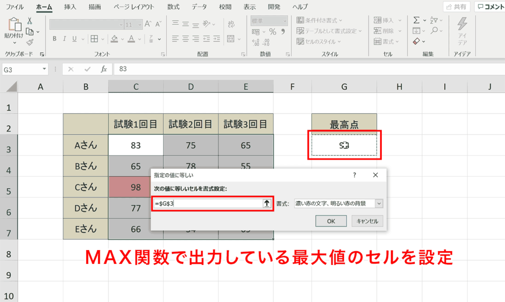The height and width of the screenshot is (302, 505).
Task: Increase font size with large A icon
Action: point(148,24)
